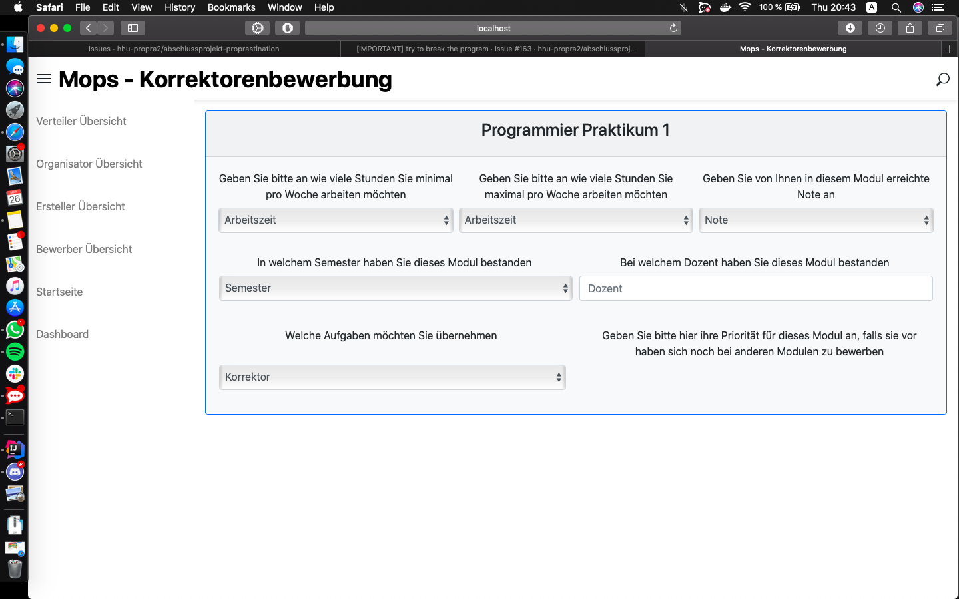The image size is (959, 599).
Task: Switch to Issues hhu-propra2 tab
Action: (x=184, y=49)
